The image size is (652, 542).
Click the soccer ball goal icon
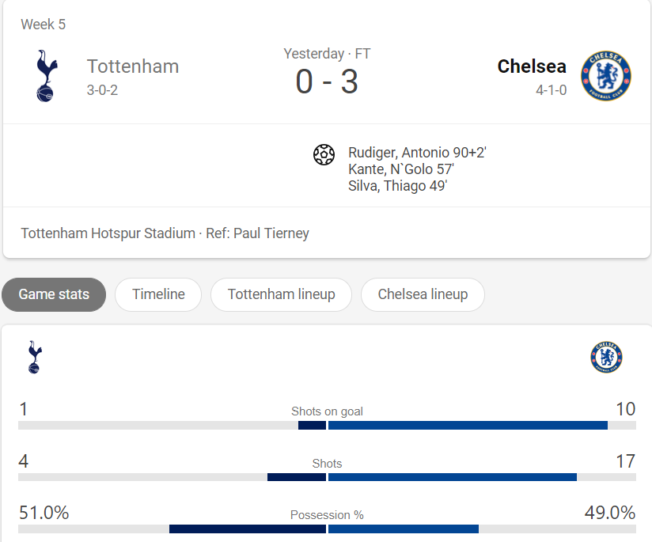coord(324,154)
